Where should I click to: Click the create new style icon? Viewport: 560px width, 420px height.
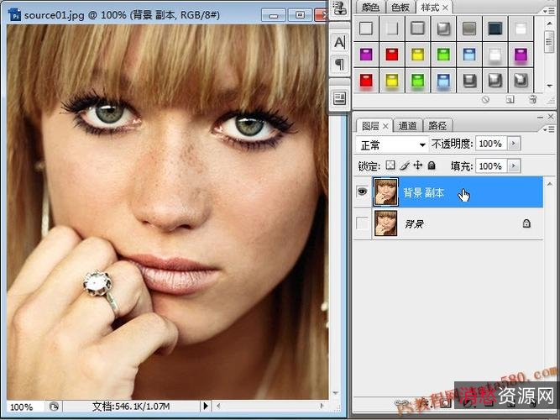pos(510,100)
